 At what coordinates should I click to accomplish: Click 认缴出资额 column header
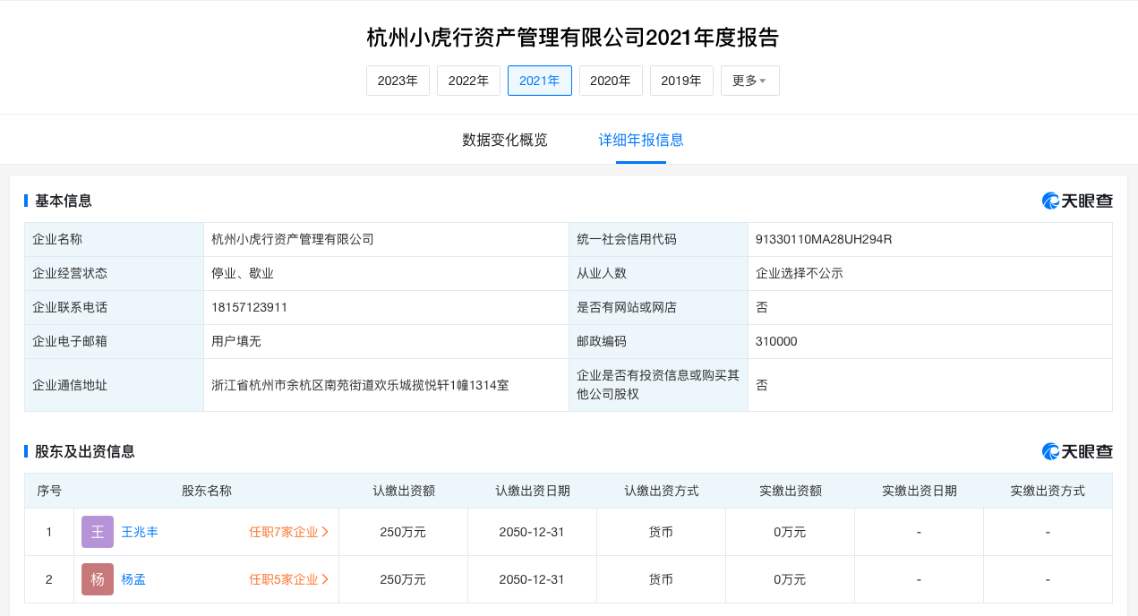(x=404, y=491)
